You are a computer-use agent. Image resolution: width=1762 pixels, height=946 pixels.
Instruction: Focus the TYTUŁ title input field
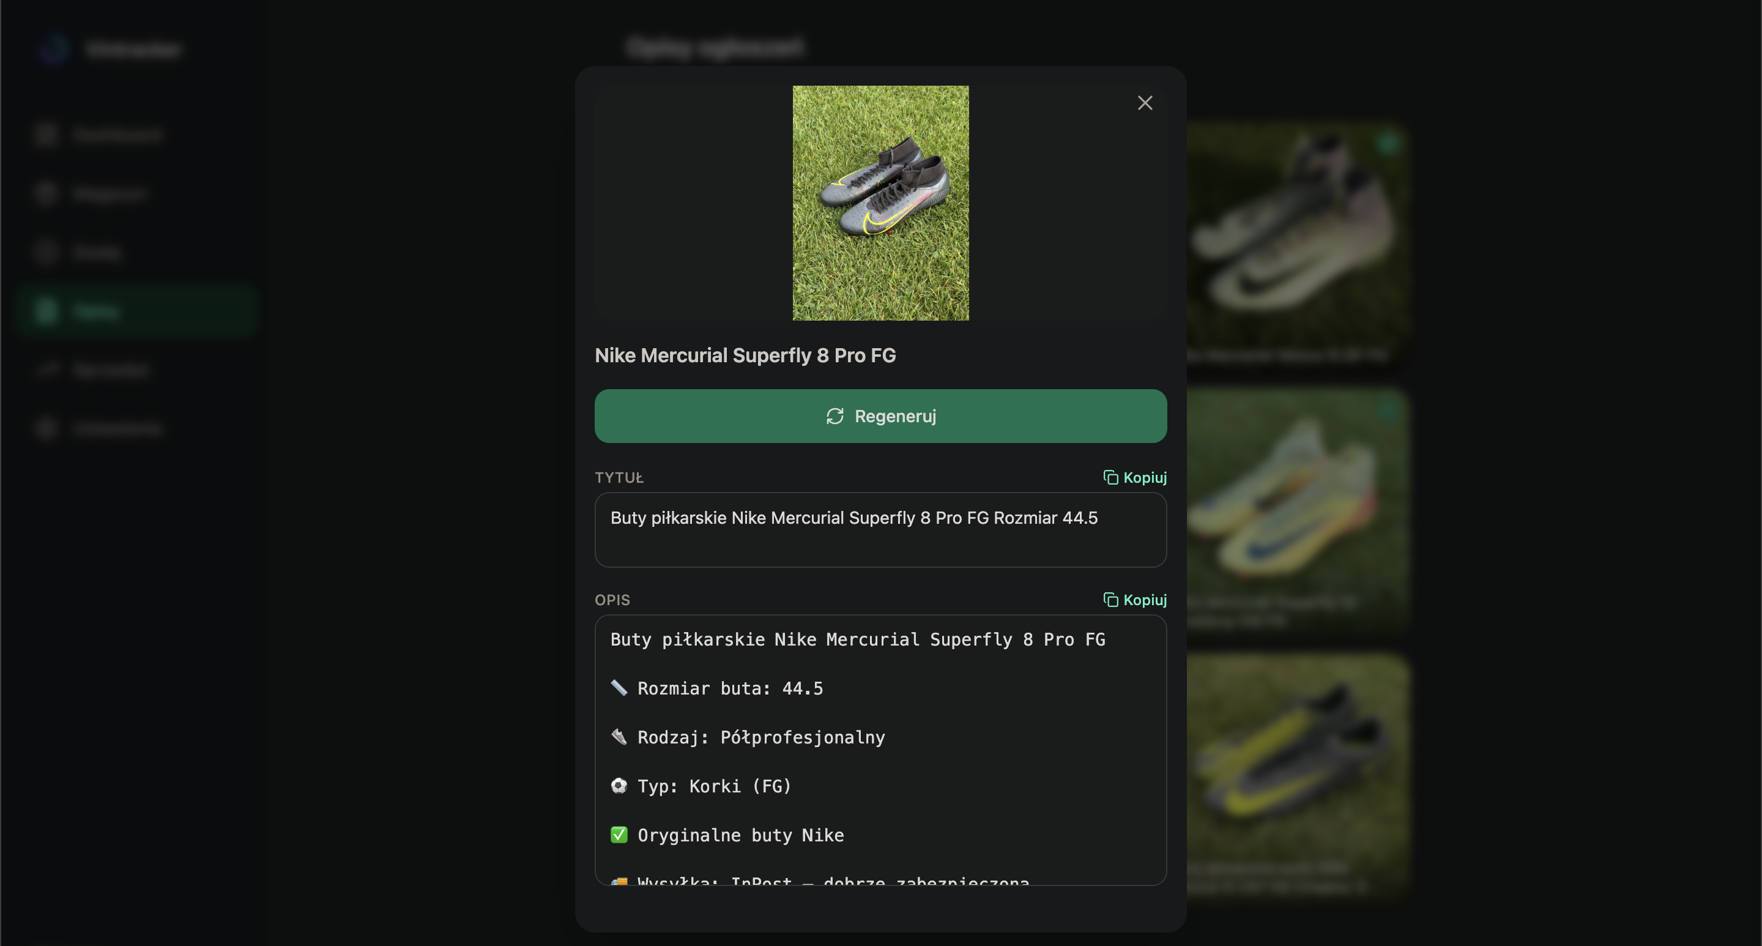click(880, 529)
